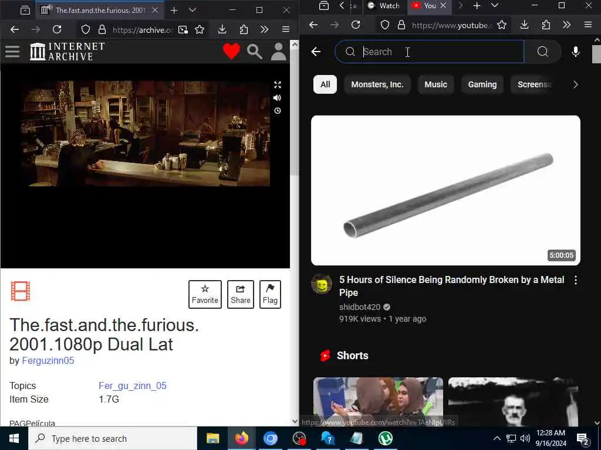Select the Music filter chip
The width and height of the screenshot is (601, 450).
(436, 84)
